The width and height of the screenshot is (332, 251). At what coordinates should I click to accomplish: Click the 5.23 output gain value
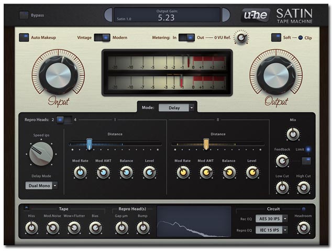point(166,18)
